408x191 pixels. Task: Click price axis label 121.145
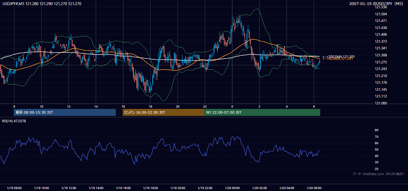(x=381, y=89)
